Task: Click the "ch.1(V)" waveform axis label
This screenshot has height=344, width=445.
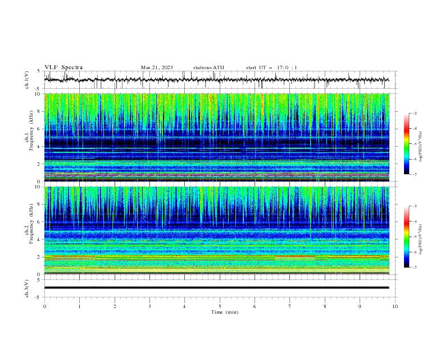Action: pyautogui.click(x=26, y=80)
